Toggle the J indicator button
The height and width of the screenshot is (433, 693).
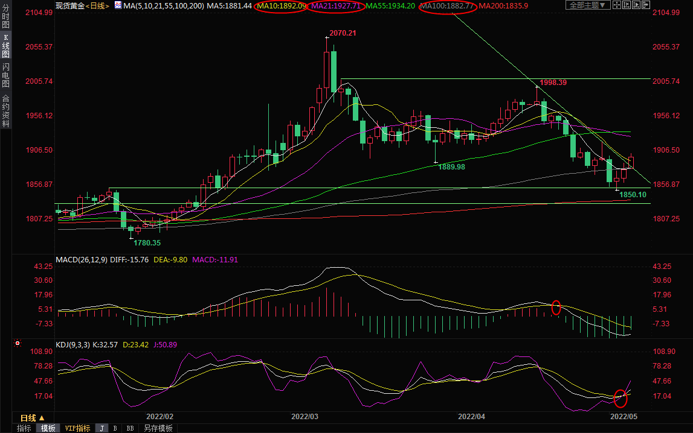coord(102,428)
